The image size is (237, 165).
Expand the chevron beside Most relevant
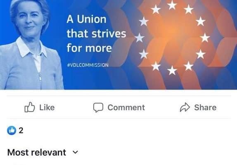(75, 152)
